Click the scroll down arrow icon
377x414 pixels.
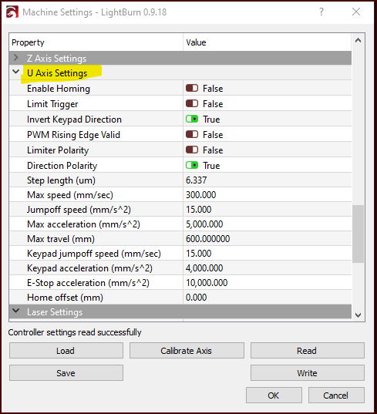coord(358,315)
